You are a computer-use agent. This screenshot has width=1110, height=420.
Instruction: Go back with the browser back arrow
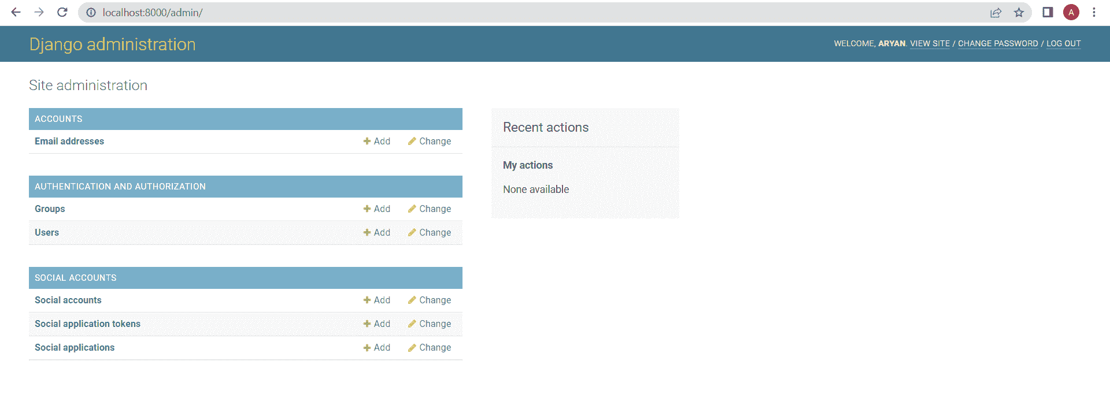click(x=16, y=12)
